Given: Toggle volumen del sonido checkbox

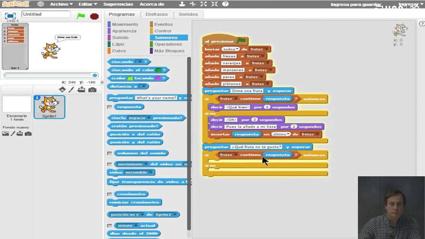Looking at the screenshot, I should tap(110, 153).
